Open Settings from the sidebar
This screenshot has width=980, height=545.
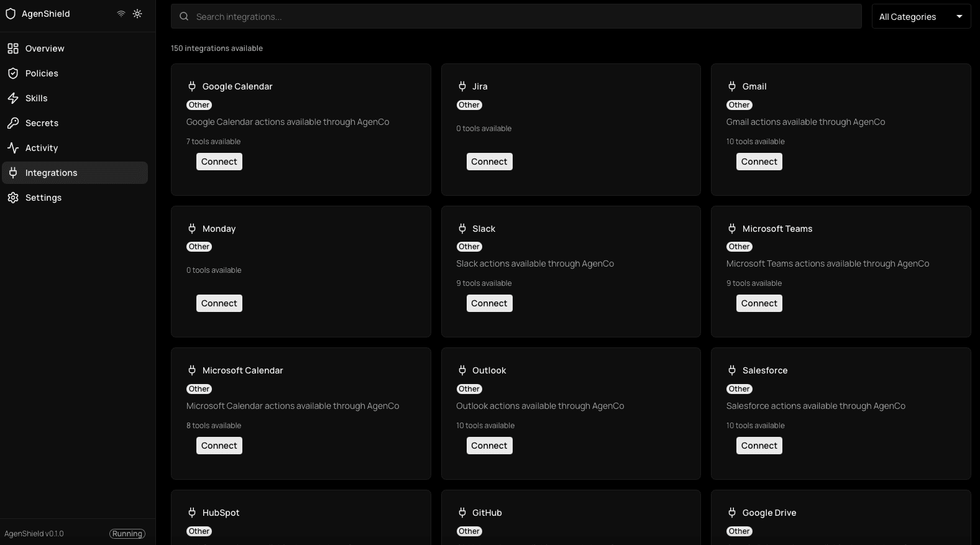coord(75,198)
